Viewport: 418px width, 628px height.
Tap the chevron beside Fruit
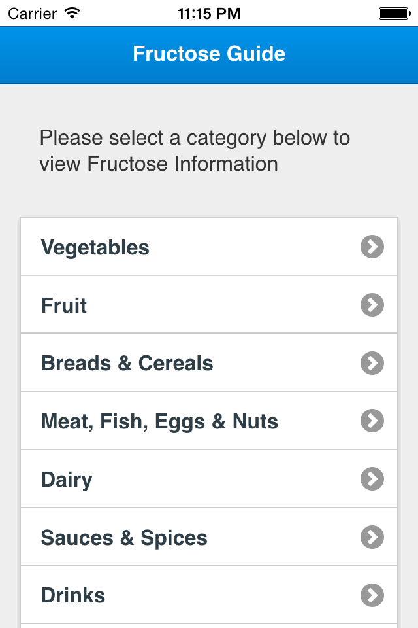pyautogui.click(x=372, y=305)
